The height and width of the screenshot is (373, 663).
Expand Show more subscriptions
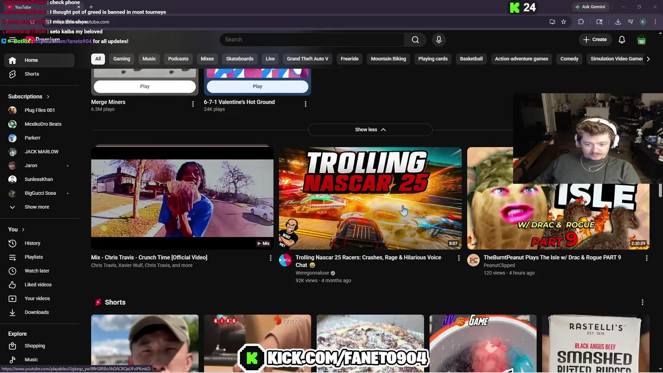click(39, 207)
